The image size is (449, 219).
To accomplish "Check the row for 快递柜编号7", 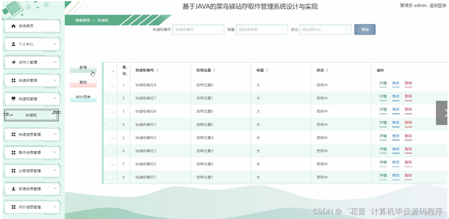I will [111, 98].
